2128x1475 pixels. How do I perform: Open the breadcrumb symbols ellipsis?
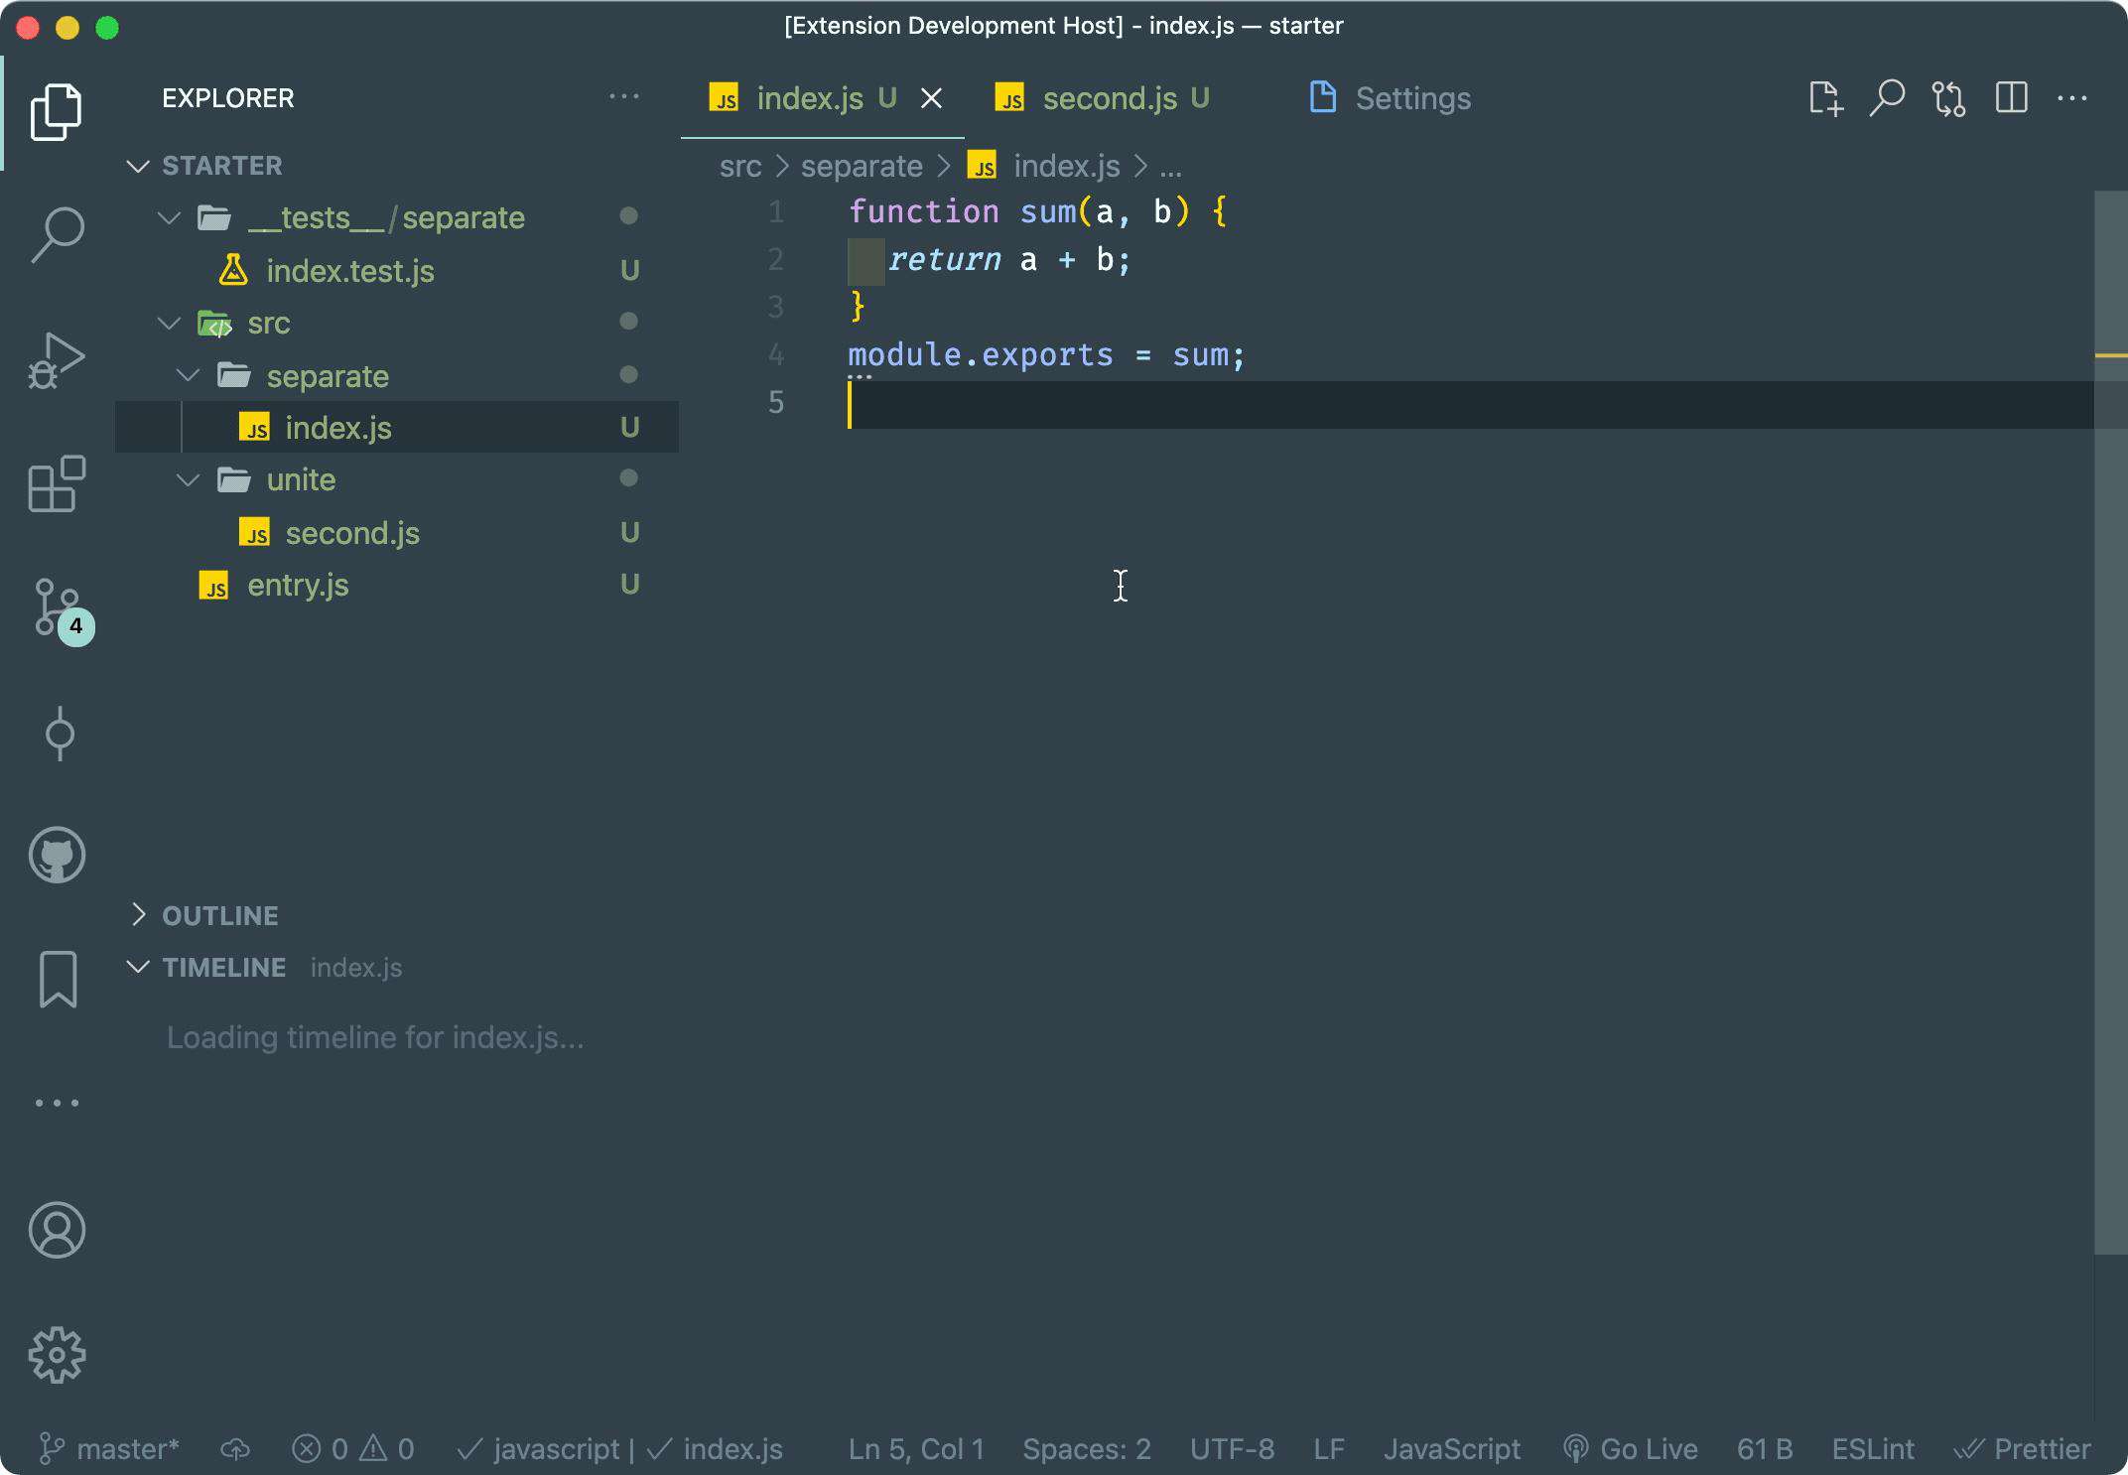tap(1171, 166)
